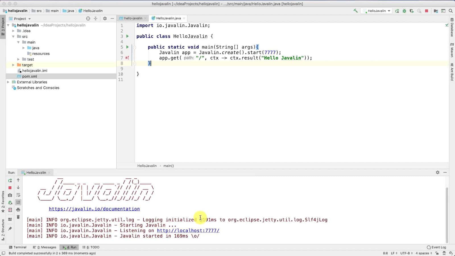Image resolution: width=455 pixels, height=256 pixels.
Task: Click the print icon in Run panel
Action: (18, 210)
